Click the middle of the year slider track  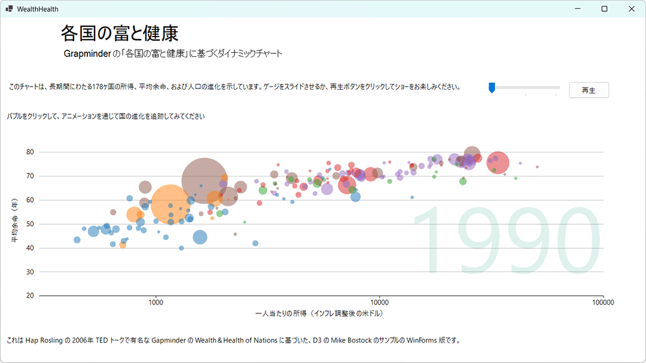(x=525, y=87)
